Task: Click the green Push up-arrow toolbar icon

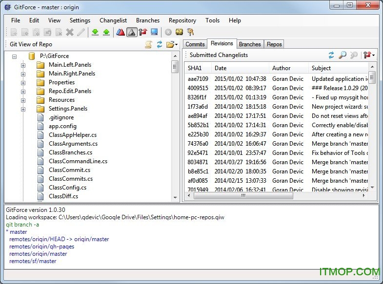Action: (x=106, y=32)
